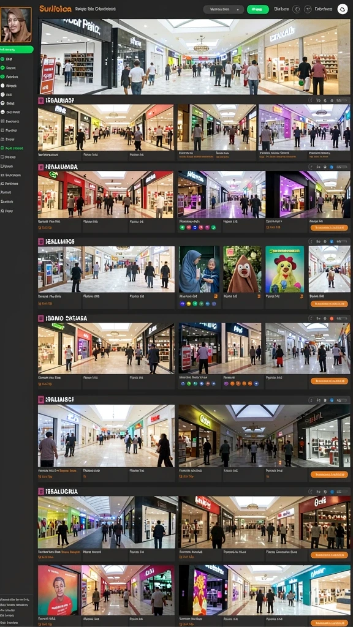Open the thumbnail with colorful mural storefront
The height and width of the screenshot is (627, 353).
[203, 590]
